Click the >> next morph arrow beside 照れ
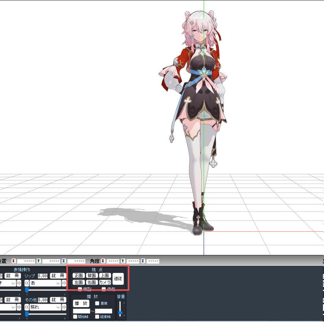 click(x=64, y=307)
